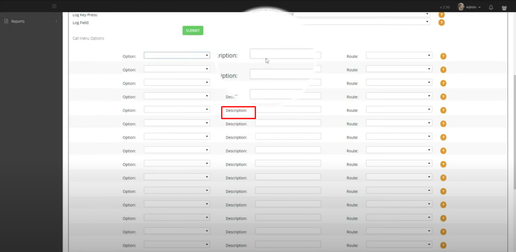Image resolution: width=516 pixels, height=252 pixels.
Task: Click help icon in first Call Menu Options row
Action: click(x=443, y=56)
